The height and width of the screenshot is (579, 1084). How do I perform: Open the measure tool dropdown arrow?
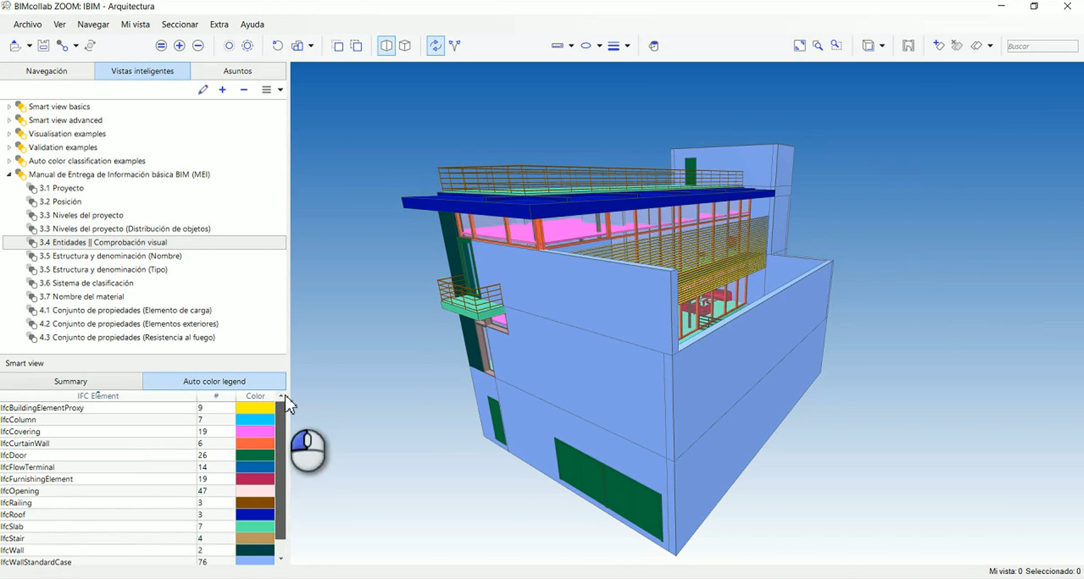(572, 46)
